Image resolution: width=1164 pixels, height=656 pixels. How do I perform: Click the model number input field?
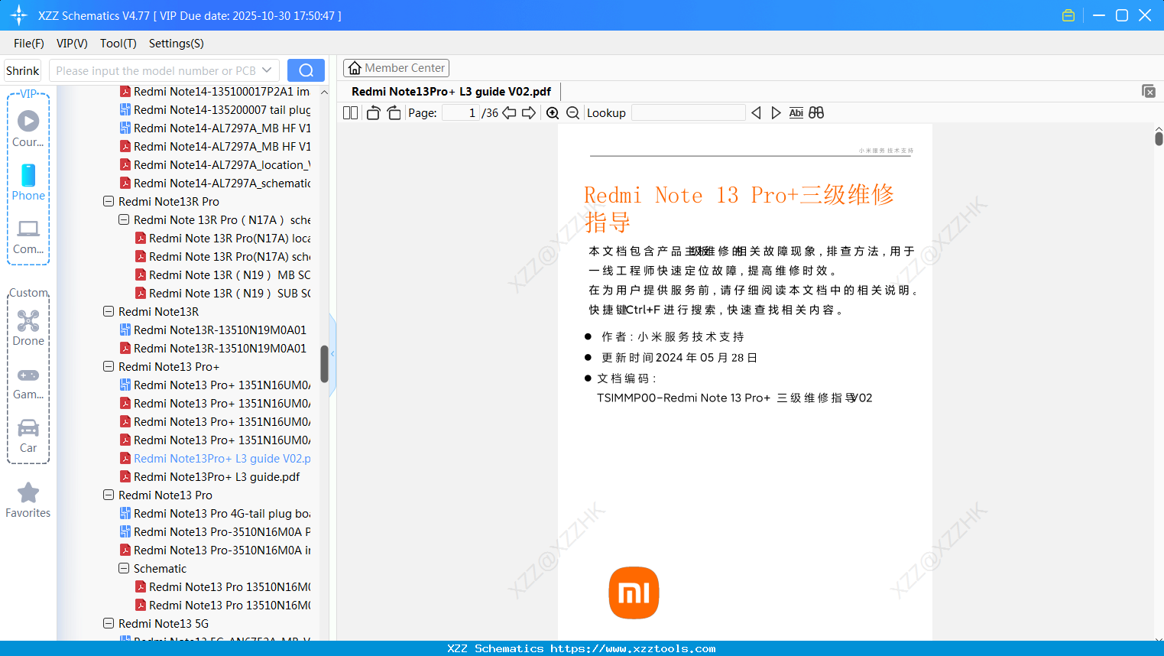[160, 70]
